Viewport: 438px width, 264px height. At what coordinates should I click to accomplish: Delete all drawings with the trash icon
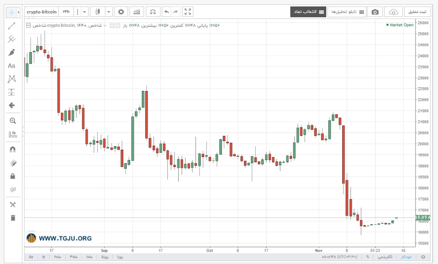13,218
